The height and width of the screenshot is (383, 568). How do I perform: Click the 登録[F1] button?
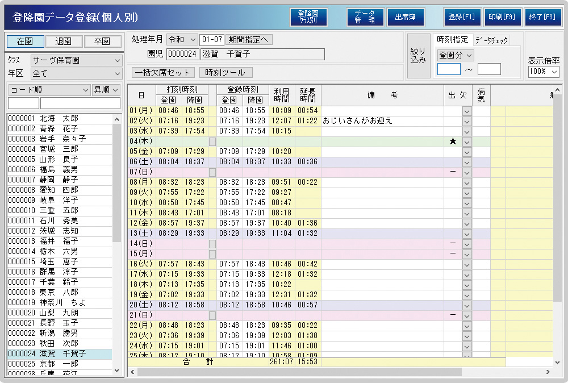tap(462, 17)
